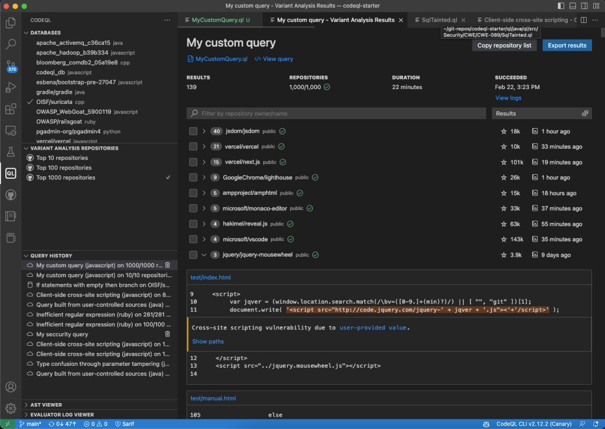
Task: Click the Export results button
Action: (x=567, y=45)
